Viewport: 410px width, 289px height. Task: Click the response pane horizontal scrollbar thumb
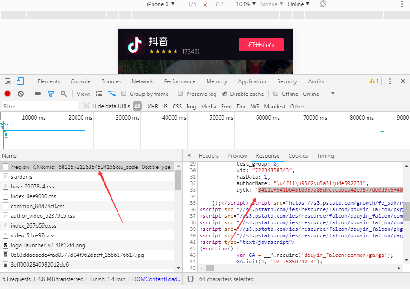point(210,268)
